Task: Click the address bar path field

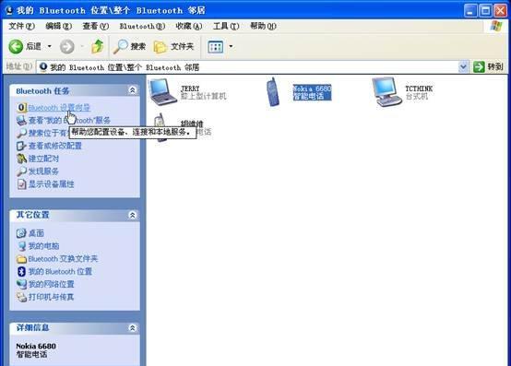Action: pyautogui.click(x=248, y=67)
